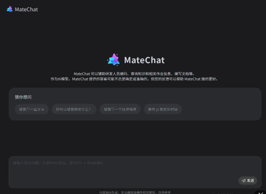Select the suggestion "使用 js 格式化时间"
This screenshot has height=194, width=266.
click(x=163, y=109)
